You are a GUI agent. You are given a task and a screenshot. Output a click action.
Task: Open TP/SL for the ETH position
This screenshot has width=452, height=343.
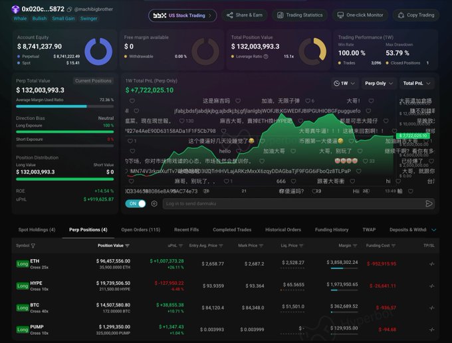click(x=431, y=264)
